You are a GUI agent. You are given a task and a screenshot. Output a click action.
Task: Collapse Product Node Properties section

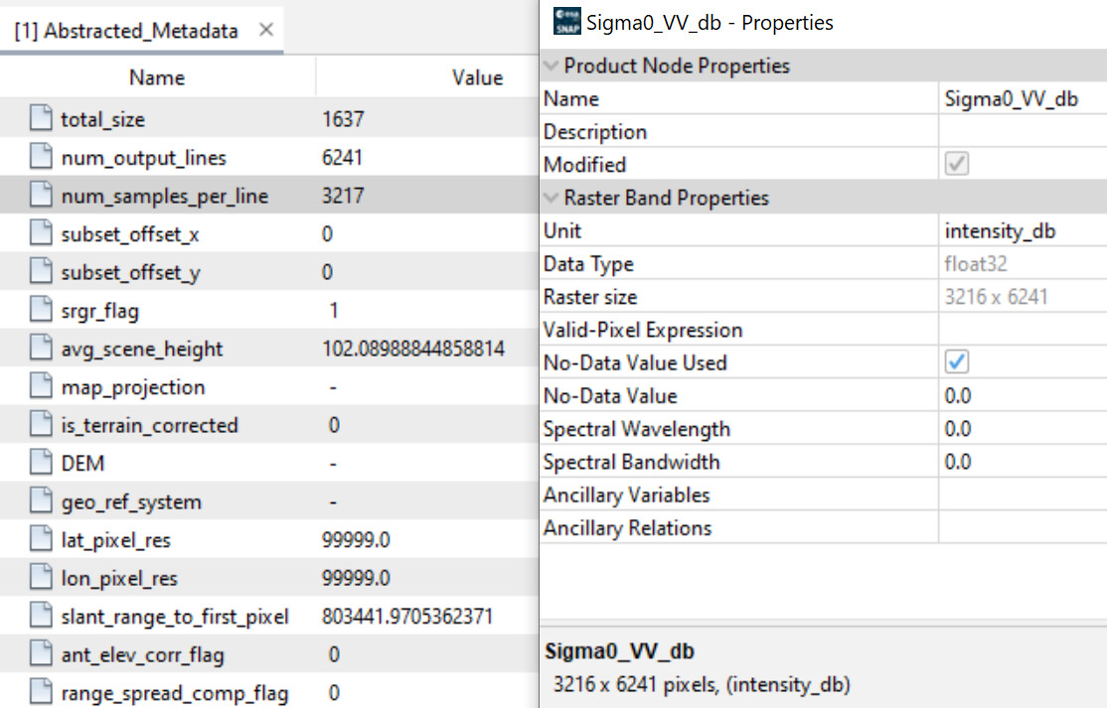(x=551, y=66)
